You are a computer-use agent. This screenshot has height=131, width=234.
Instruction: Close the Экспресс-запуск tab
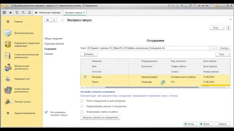(x=84, y=12)
